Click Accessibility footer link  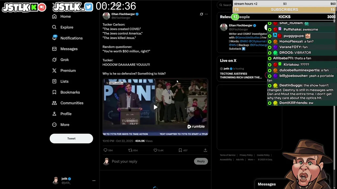pyautogui.click(x=226, y=160)
